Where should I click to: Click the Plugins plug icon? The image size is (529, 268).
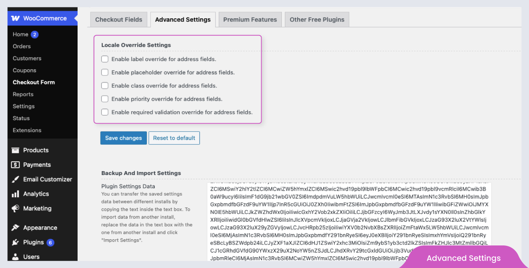click(x=15, y=242)
